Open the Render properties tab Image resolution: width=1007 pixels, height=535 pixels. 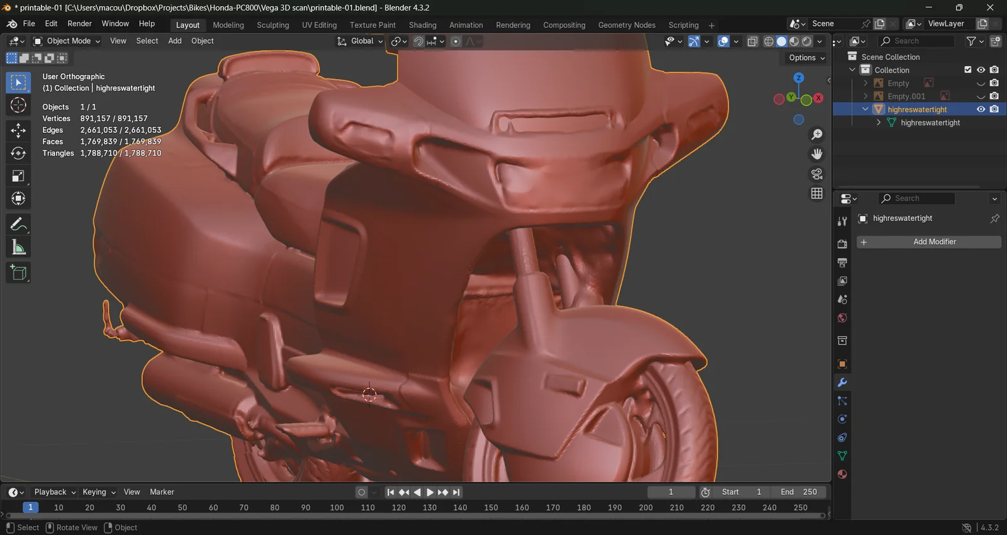pos(842,244)
